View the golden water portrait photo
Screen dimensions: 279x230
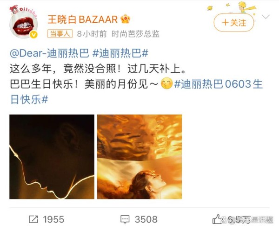[139, 157]
